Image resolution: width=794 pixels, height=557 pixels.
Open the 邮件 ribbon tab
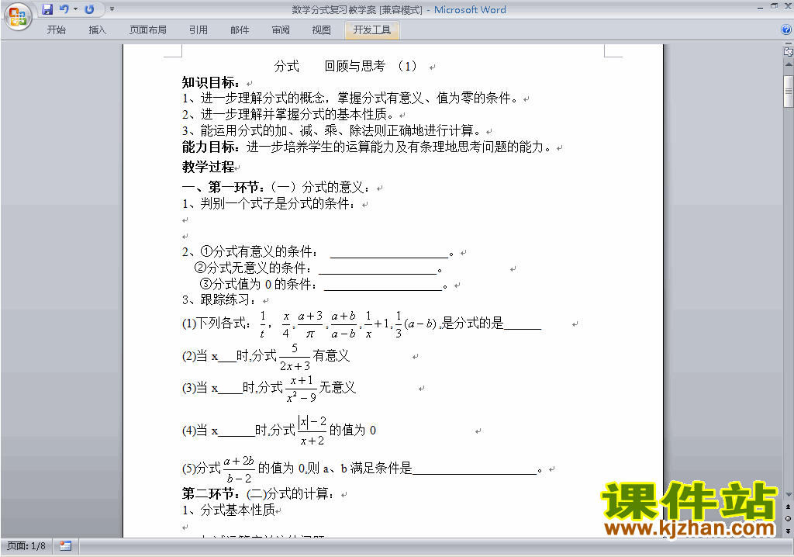point(240,30)
